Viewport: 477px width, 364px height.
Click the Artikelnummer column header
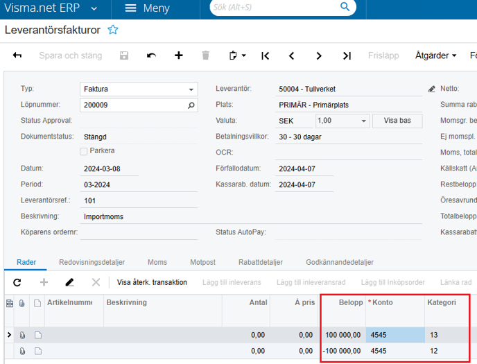click(x=74, y=311)
